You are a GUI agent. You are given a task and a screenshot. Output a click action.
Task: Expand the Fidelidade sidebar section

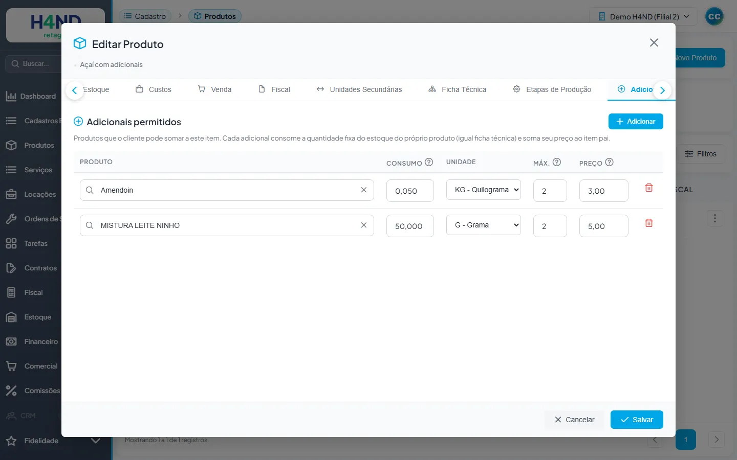96,440
